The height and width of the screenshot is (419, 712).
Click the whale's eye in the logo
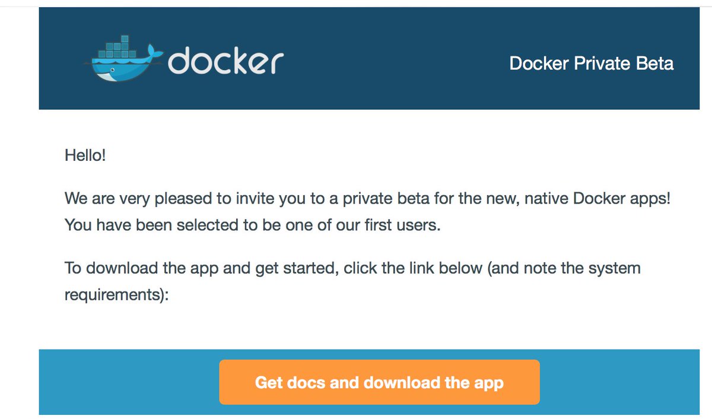click(x=113, y=69)
